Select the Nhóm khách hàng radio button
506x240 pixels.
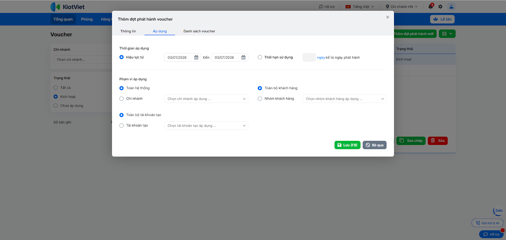coord(260,99)
